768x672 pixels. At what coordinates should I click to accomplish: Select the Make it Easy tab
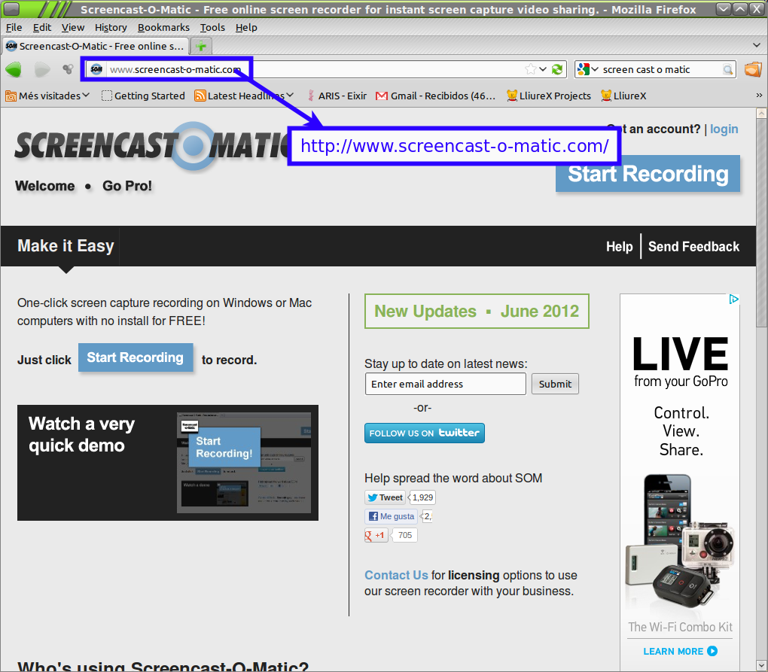66,246
